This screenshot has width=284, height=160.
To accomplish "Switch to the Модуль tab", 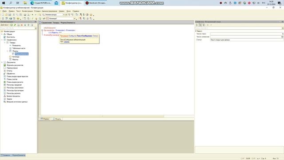I will (57, 119).
